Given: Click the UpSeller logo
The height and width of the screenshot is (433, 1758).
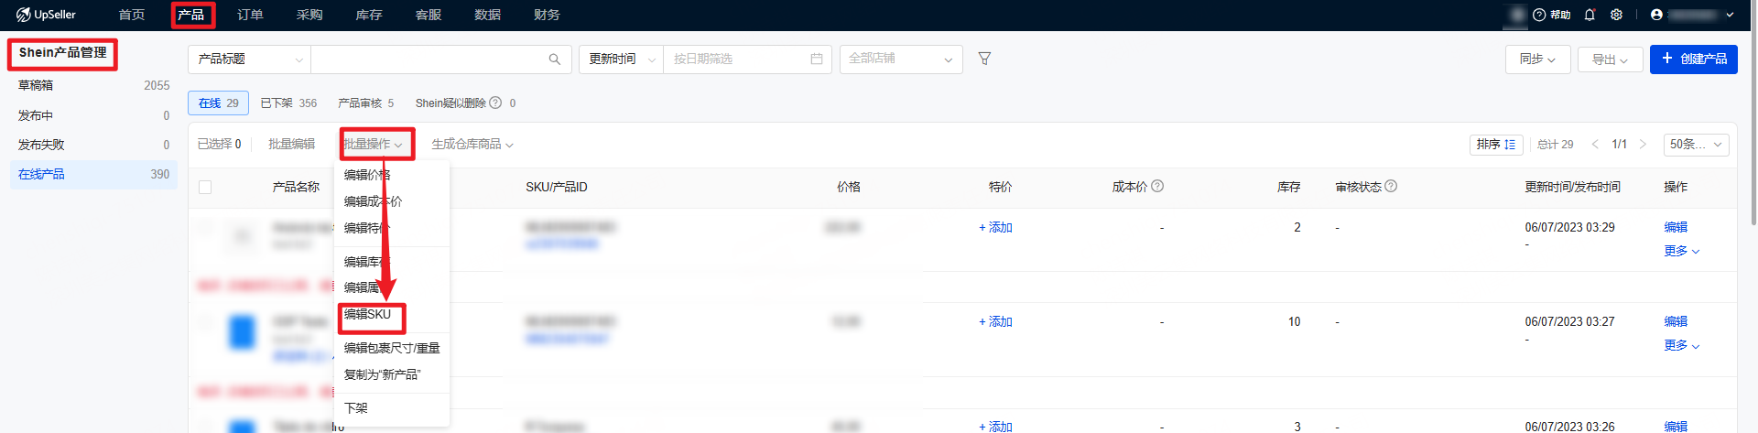Looking at the screenshot, I should click(x=46, y=15).
